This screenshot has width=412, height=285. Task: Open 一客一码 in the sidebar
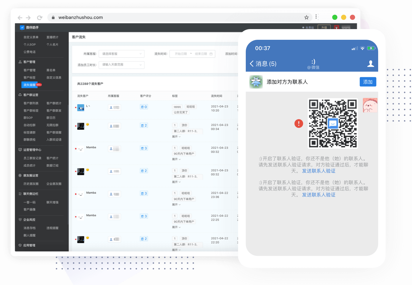click(x=29, y=202)
